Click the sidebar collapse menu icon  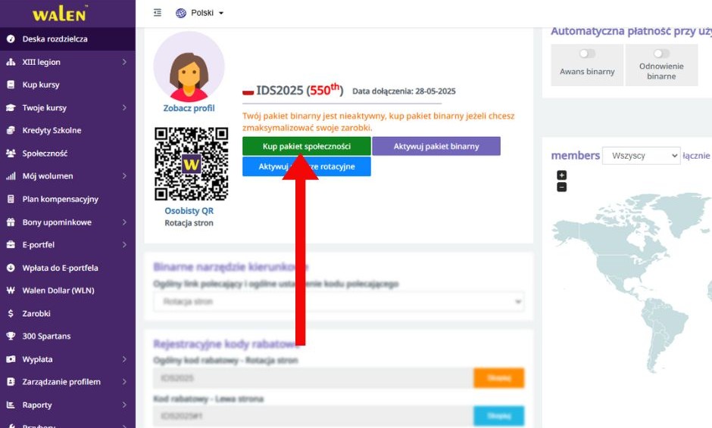tap(158, 13)
